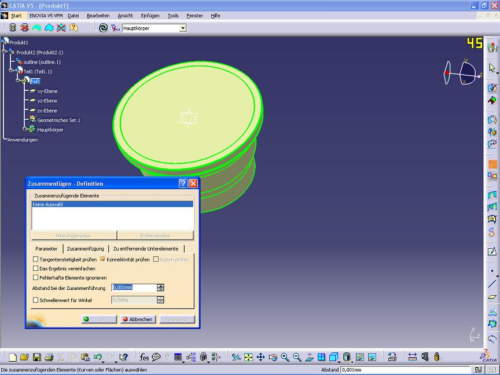Open the Datei menu

73,16
